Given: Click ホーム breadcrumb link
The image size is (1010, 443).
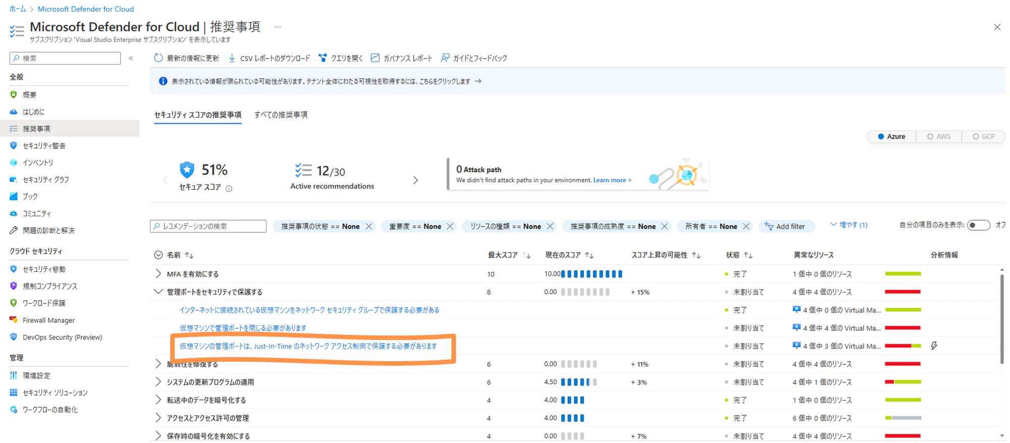Looking at the screenshot, I should point(18,9).
